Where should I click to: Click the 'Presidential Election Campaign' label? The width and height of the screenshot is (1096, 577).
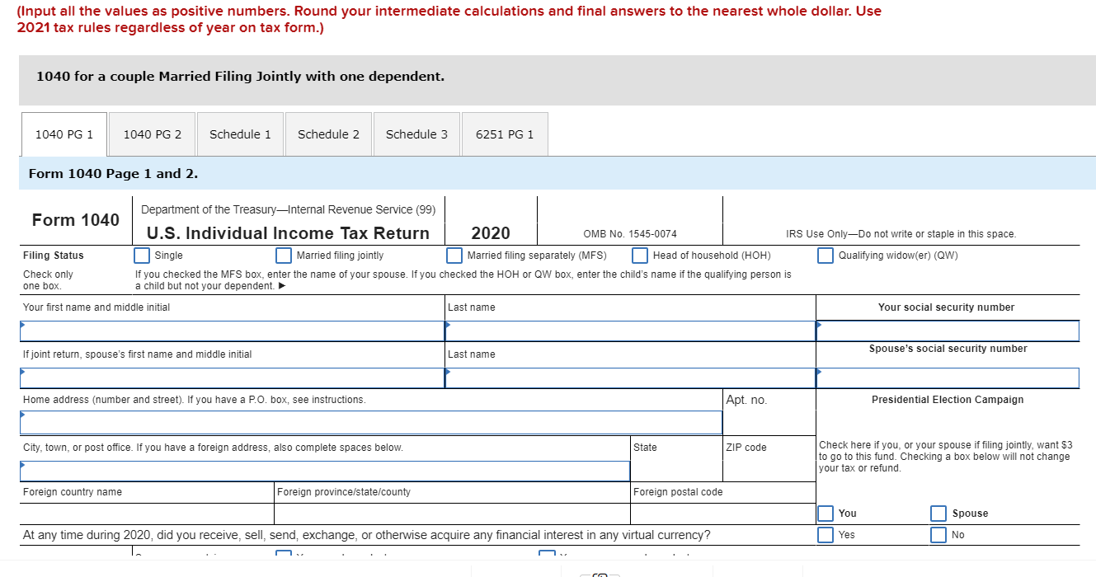pos(948,400)
